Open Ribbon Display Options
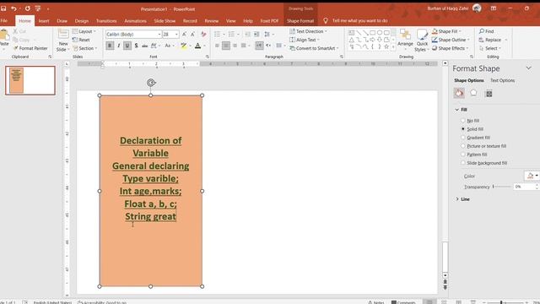 pos(494,8)
